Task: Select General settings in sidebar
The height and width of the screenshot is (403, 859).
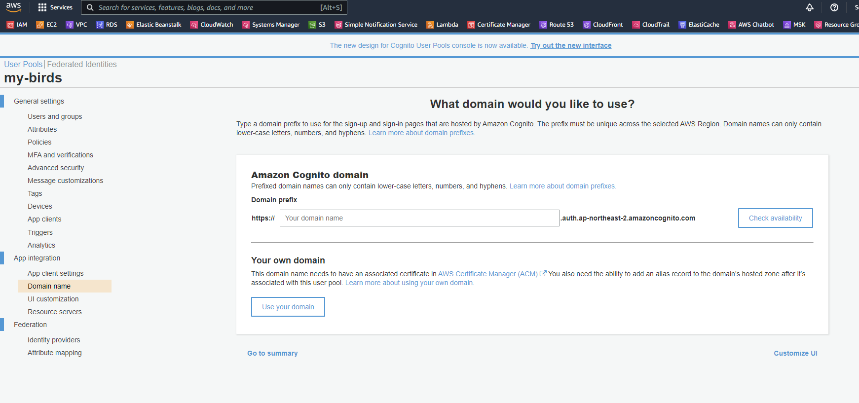Action: [39, 101]
